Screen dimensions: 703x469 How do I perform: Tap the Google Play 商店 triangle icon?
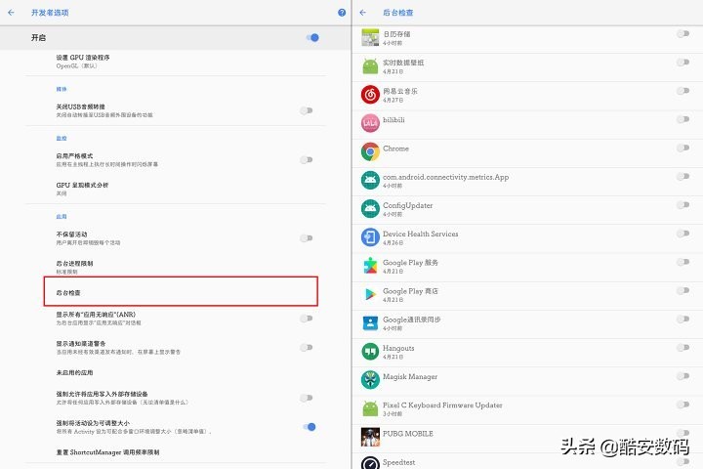click(x=370, y=294)
